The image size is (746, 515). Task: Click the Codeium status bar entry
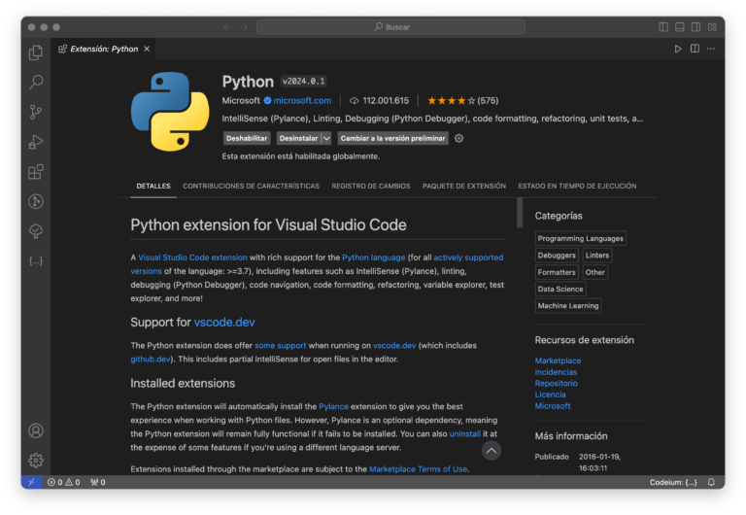click(673, 482)
